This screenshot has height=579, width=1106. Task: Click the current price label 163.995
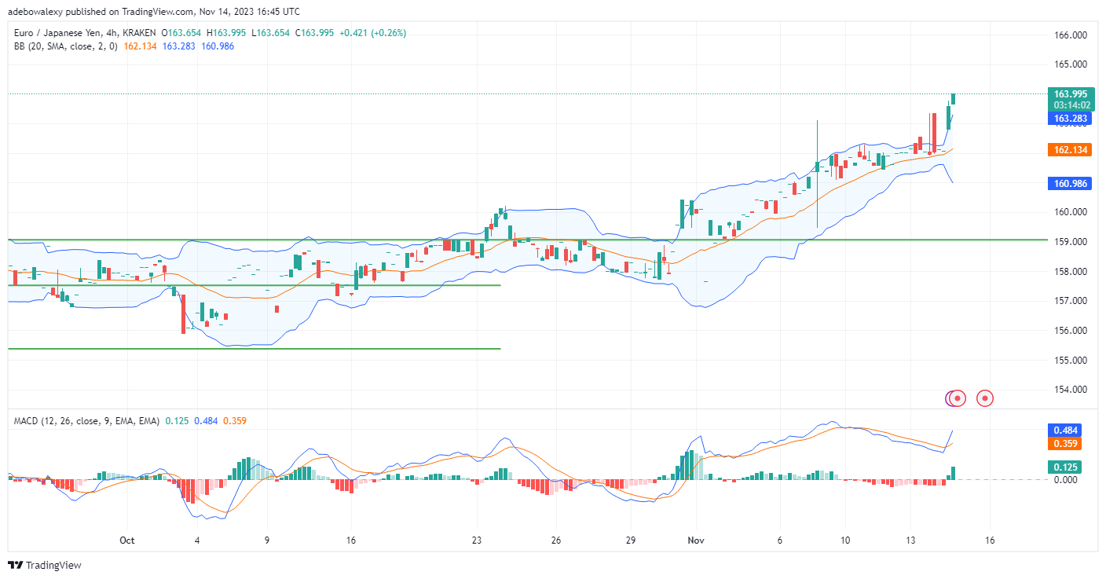[x=1070, y=93]
